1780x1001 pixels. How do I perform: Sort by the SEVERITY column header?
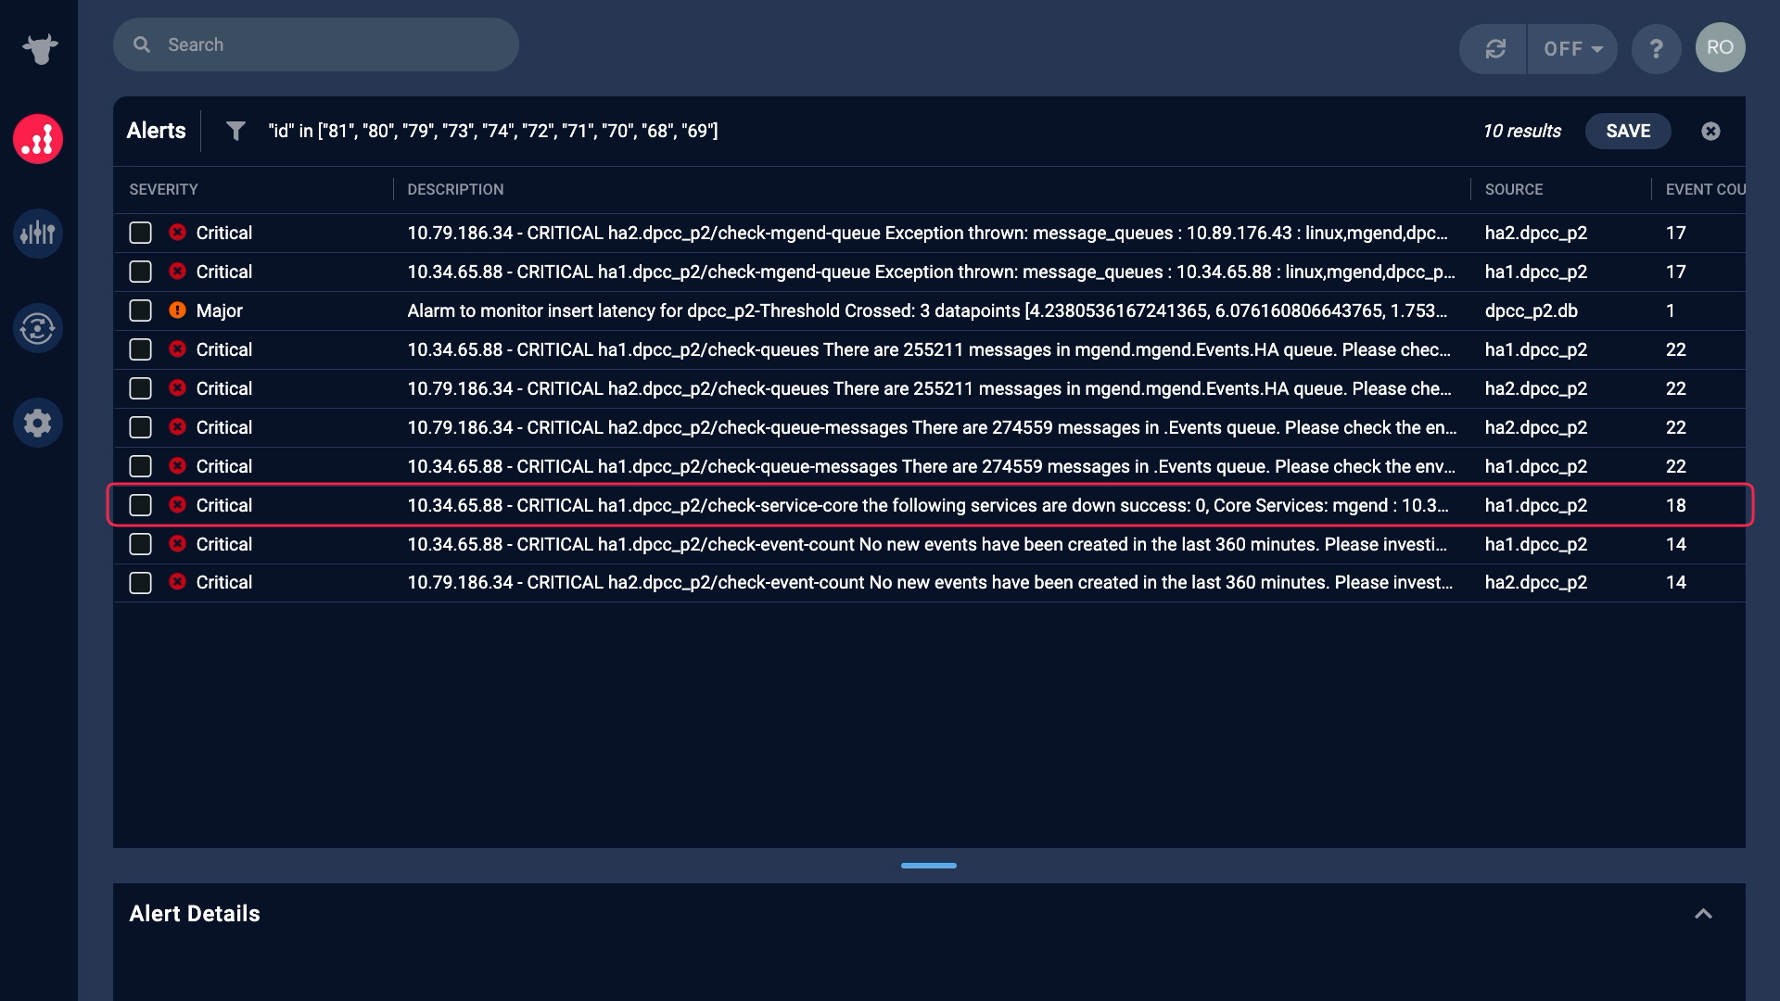point(163,189)
